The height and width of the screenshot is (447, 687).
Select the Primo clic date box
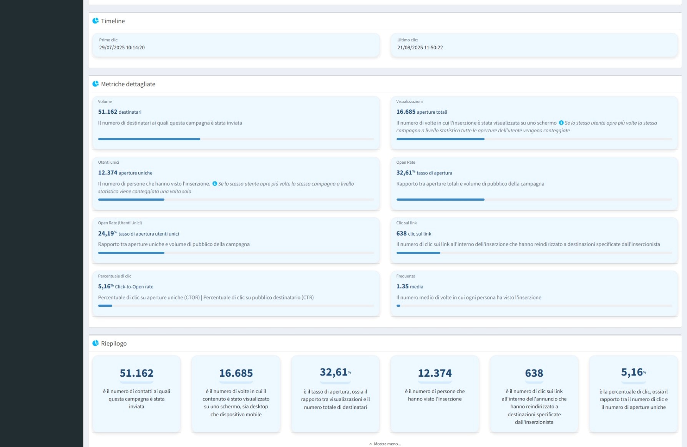pyautogui.click(x=236, y=45)
